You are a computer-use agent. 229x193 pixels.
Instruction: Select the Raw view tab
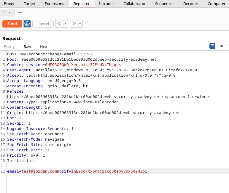click(x=28, y=46)
